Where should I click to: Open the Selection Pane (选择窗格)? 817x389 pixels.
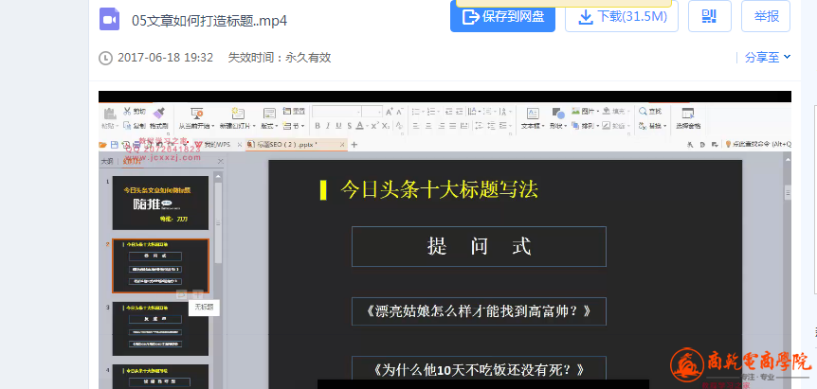click(x=688, y=118)
